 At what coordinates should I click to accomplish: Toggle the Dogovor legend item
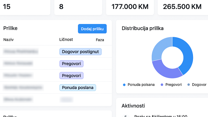(x=197, y=85)
